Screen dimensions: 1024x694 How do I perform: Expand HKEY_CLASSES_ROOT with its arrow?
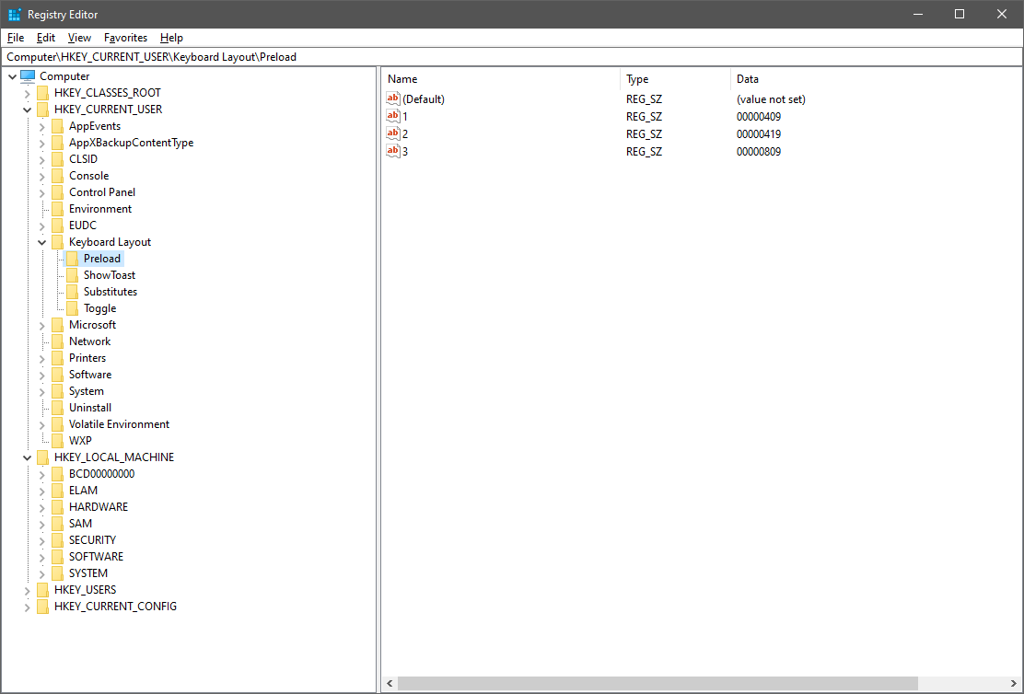point(27,93)
